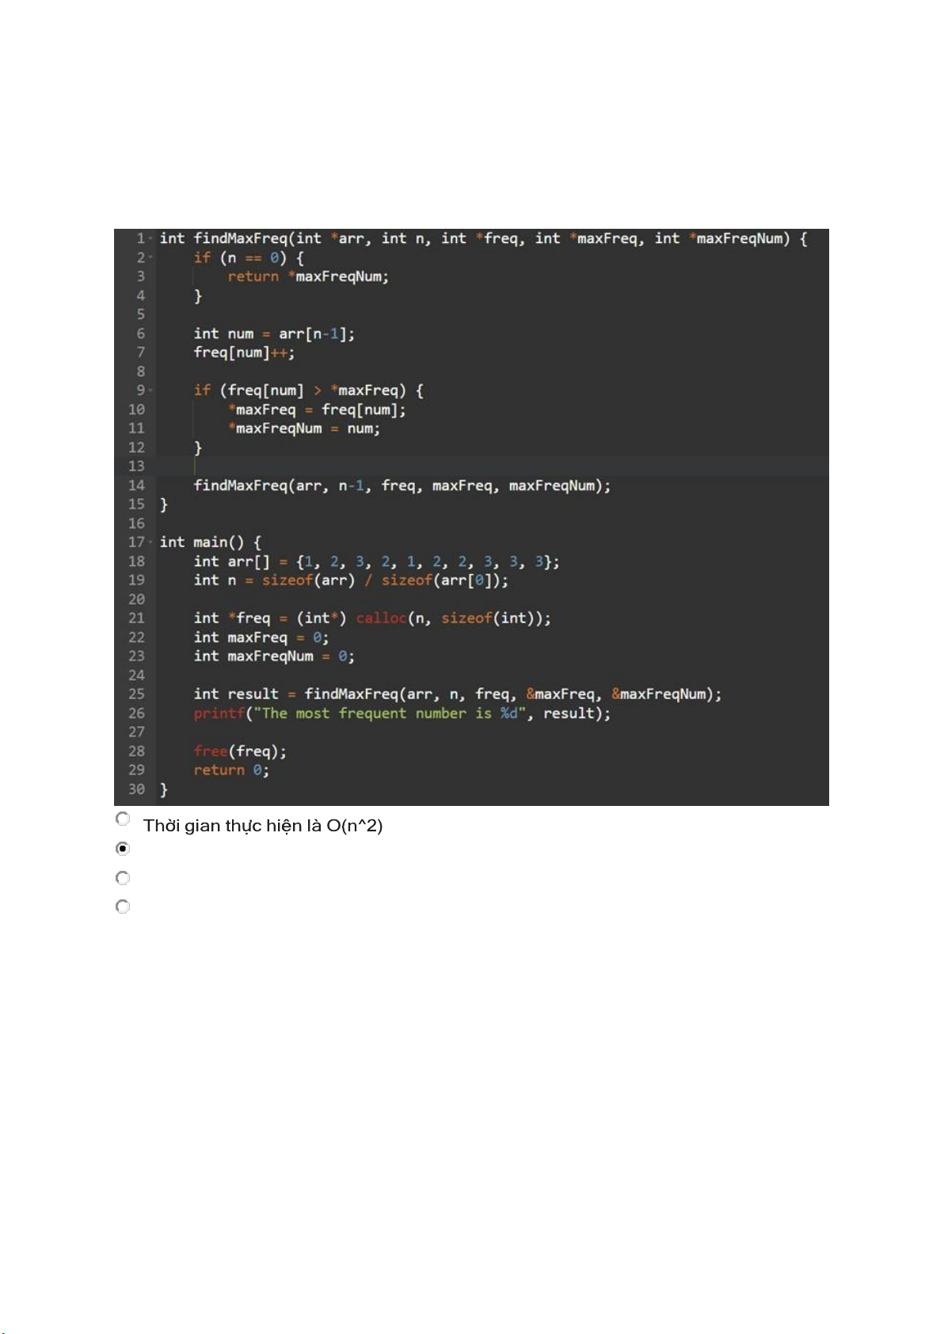Click the currently selected second radio button
Viewport: 944px width, 1334px height.
pyautogui.click(x=123, y=849)
